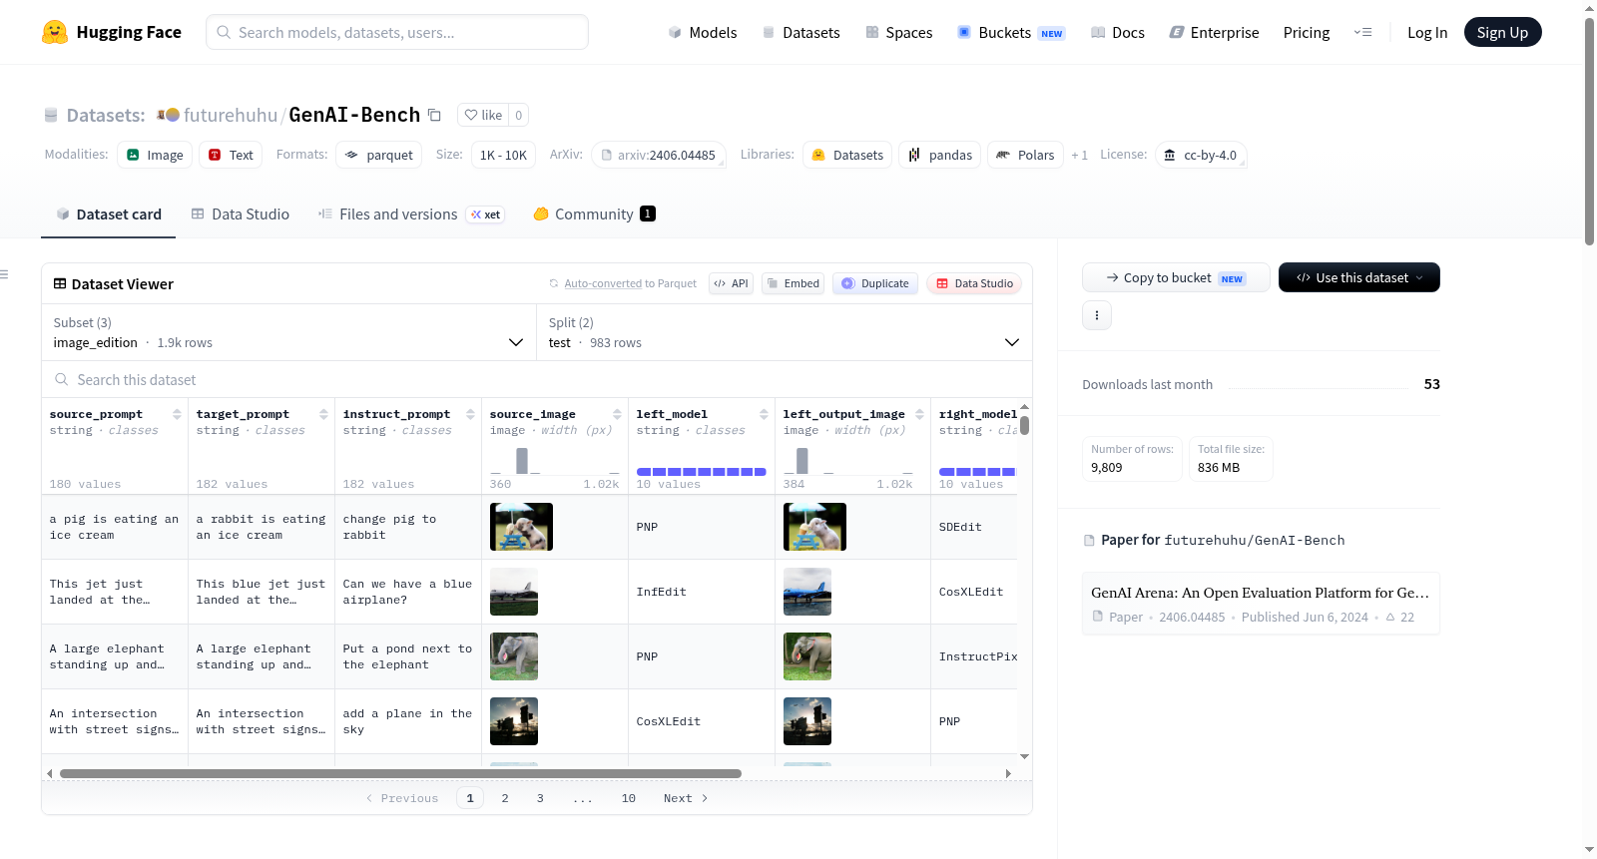
Task: Select the parquet format tag
Action: click(x=378, y=155)
